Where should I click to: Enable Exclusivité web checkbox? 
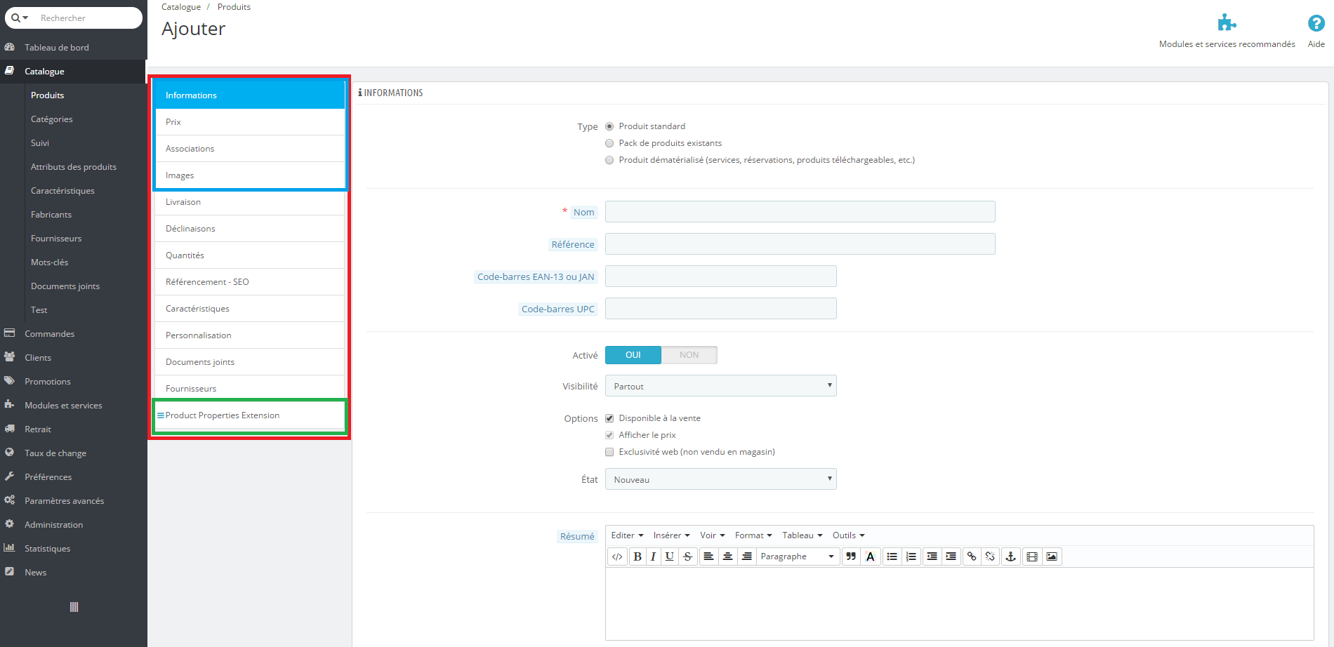(x=609, y=452)
